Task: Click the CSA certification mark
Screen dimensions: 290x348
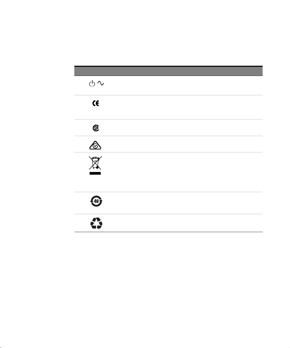Action: point(96,128)
